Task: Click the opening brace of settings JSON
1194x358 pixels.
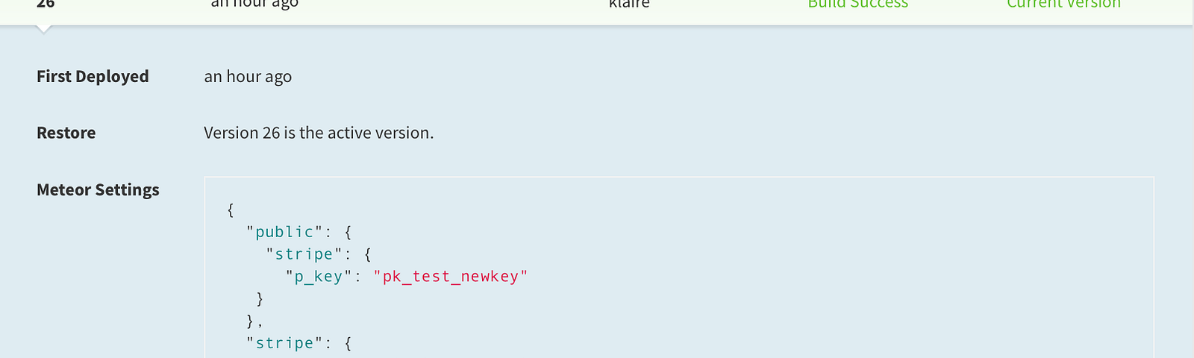Action: tap(231, 210)
